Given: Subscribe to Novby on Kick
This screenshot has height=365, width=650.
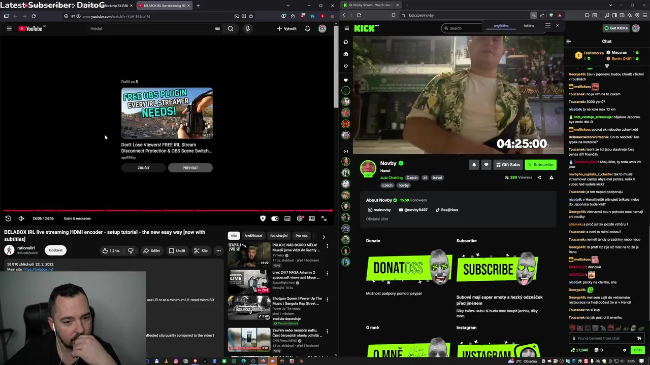Looking at the screenshot, I should (x=540, y=164).
